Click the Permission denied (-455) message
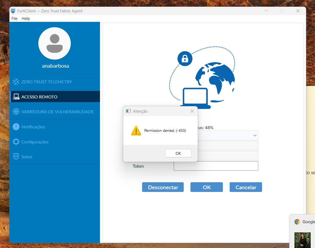Image resolution: width=315 pixels, height=248 pixels. 165,130
